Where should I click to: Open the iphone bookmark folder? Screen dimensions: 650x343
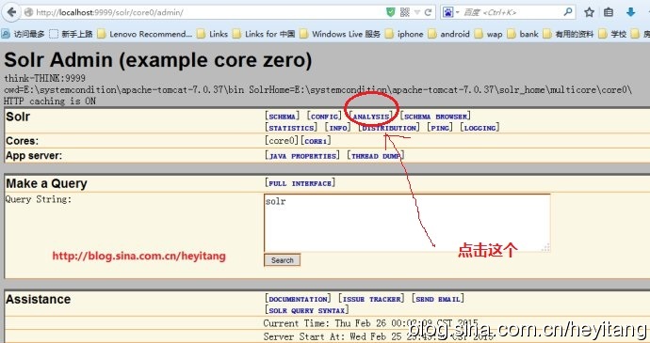pyautogui.click(x=404, y=34)
